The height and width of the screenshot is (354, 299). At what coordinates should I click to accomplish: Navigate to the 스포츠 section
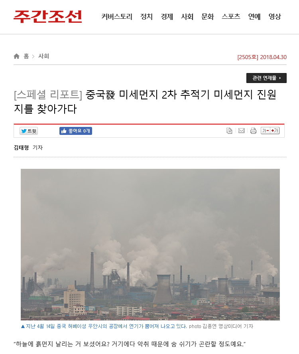click(231, 16)
